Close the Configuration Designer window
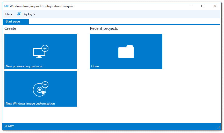The width and height of the screenshot is (224, 133). pos(215,6)
